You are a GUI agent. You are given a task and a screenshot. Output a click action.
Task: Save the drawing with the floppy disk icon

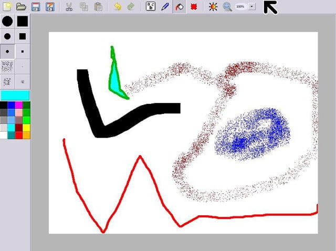coord(36,7)
